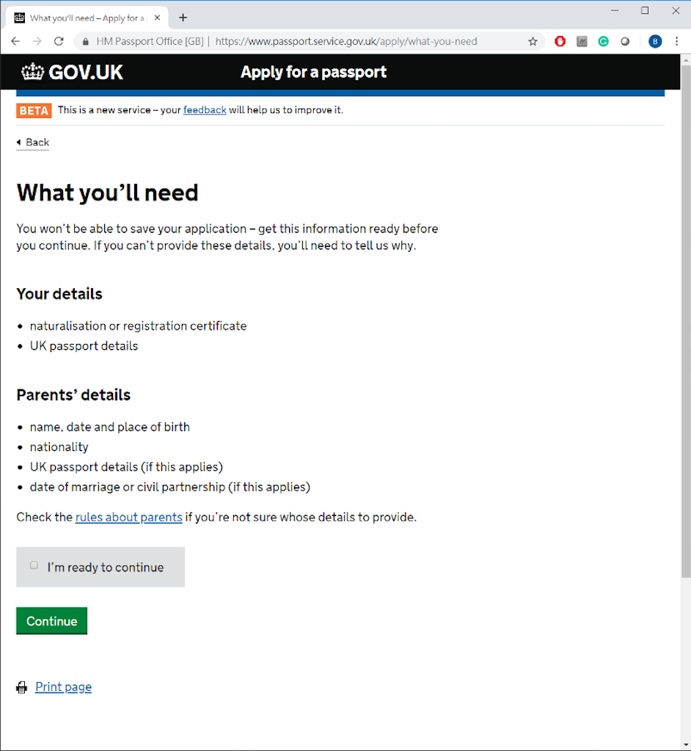The image size is (691, 751).
Task: Open the feedback link in beta banner
Action: point(205,110)
